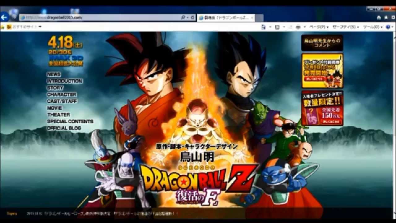
Task: Go to the CHARACTER page
Action: click(62, 94)
